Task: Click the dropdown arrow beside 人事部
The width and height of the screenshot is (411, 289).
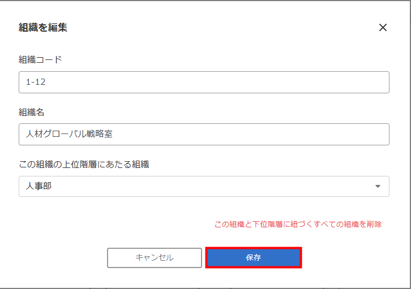Action: 378,186
